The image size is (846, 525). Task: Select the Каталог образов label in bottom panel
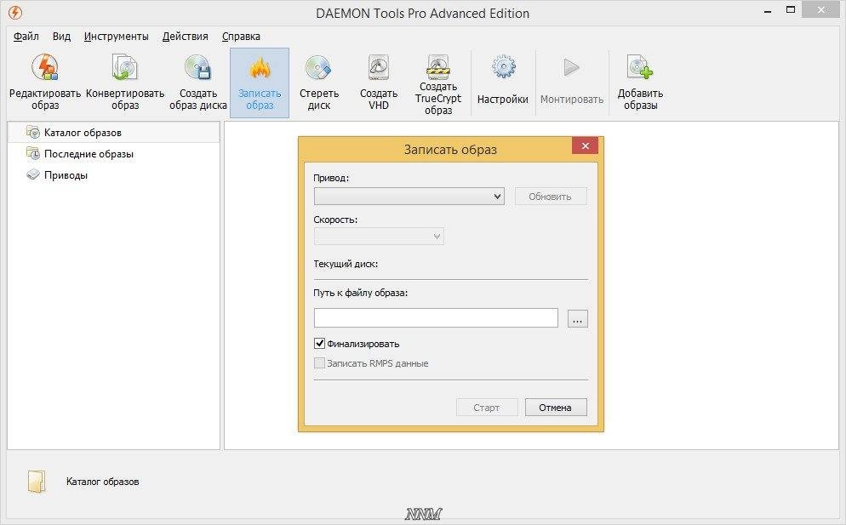pyautogui.click(x=102, y=482)
